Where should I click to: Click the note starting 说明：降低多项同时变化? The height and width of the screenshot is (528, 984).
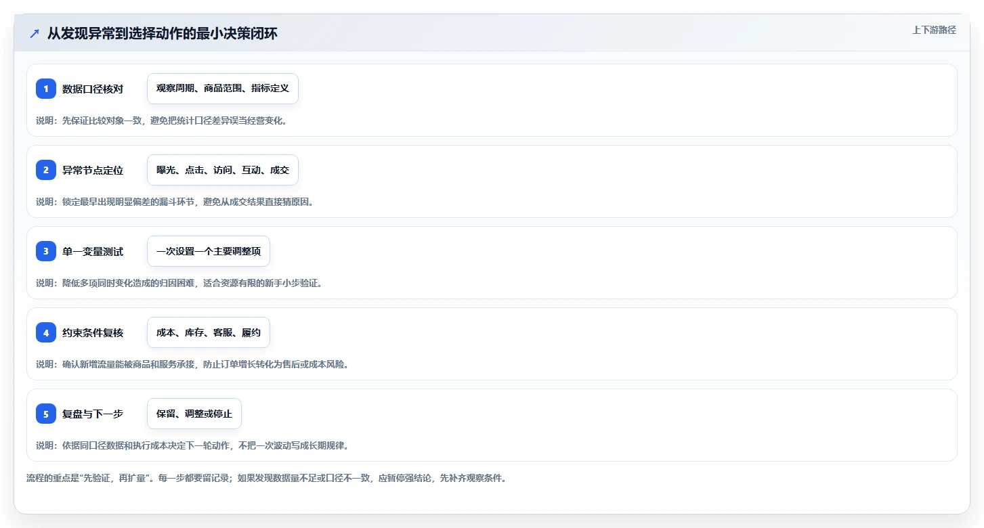coord(181,283)
